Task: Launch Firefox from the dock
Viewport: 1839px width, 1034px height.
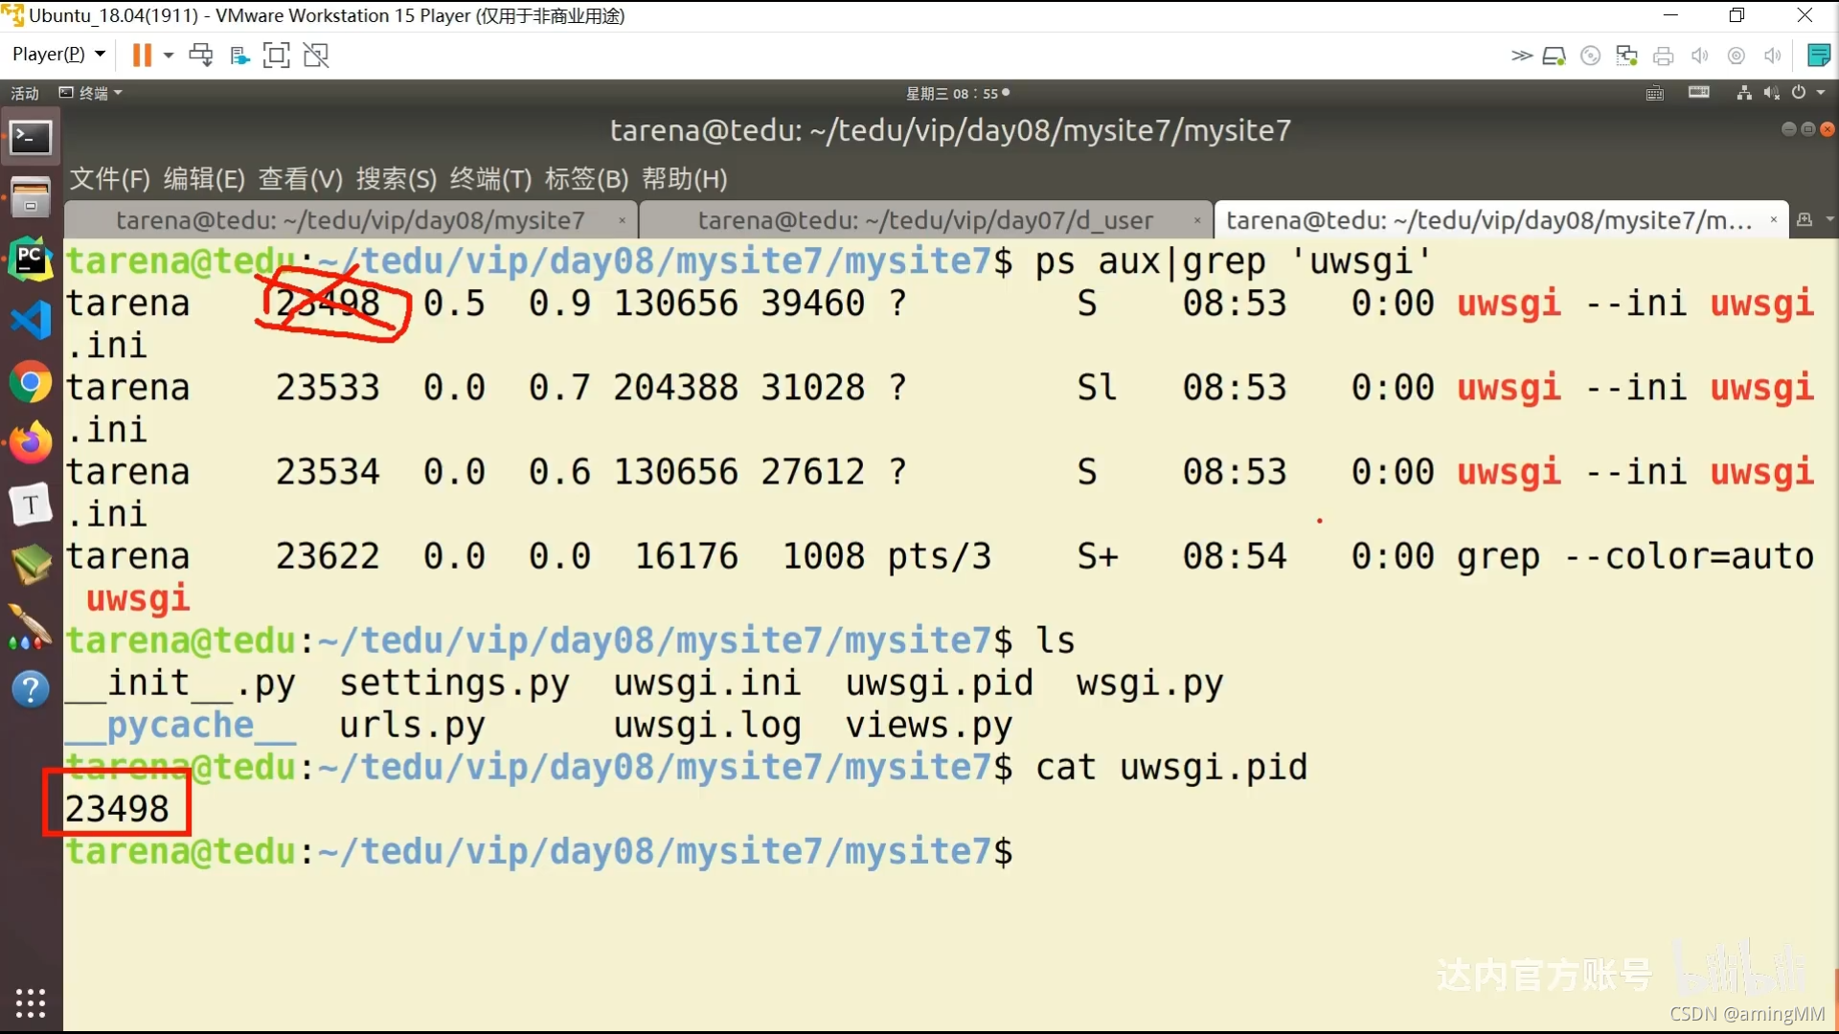Action: (x=31, y=443)
